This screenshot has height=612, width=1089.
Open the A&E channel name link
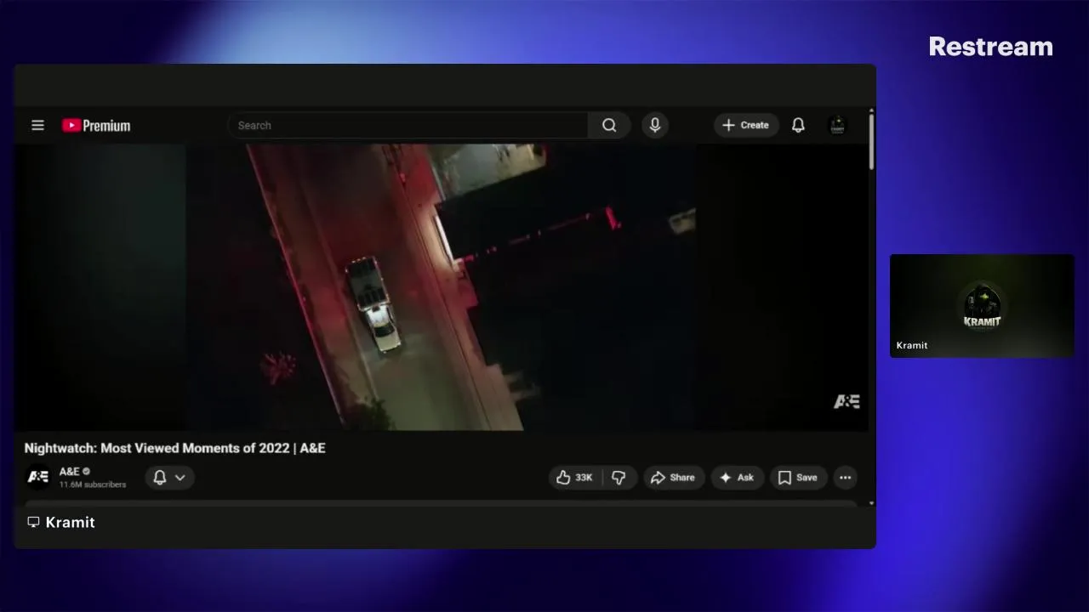(69, 471)
